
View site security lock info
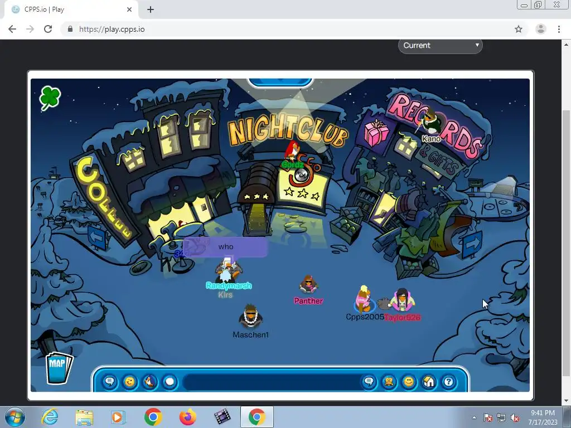(70, 29)
